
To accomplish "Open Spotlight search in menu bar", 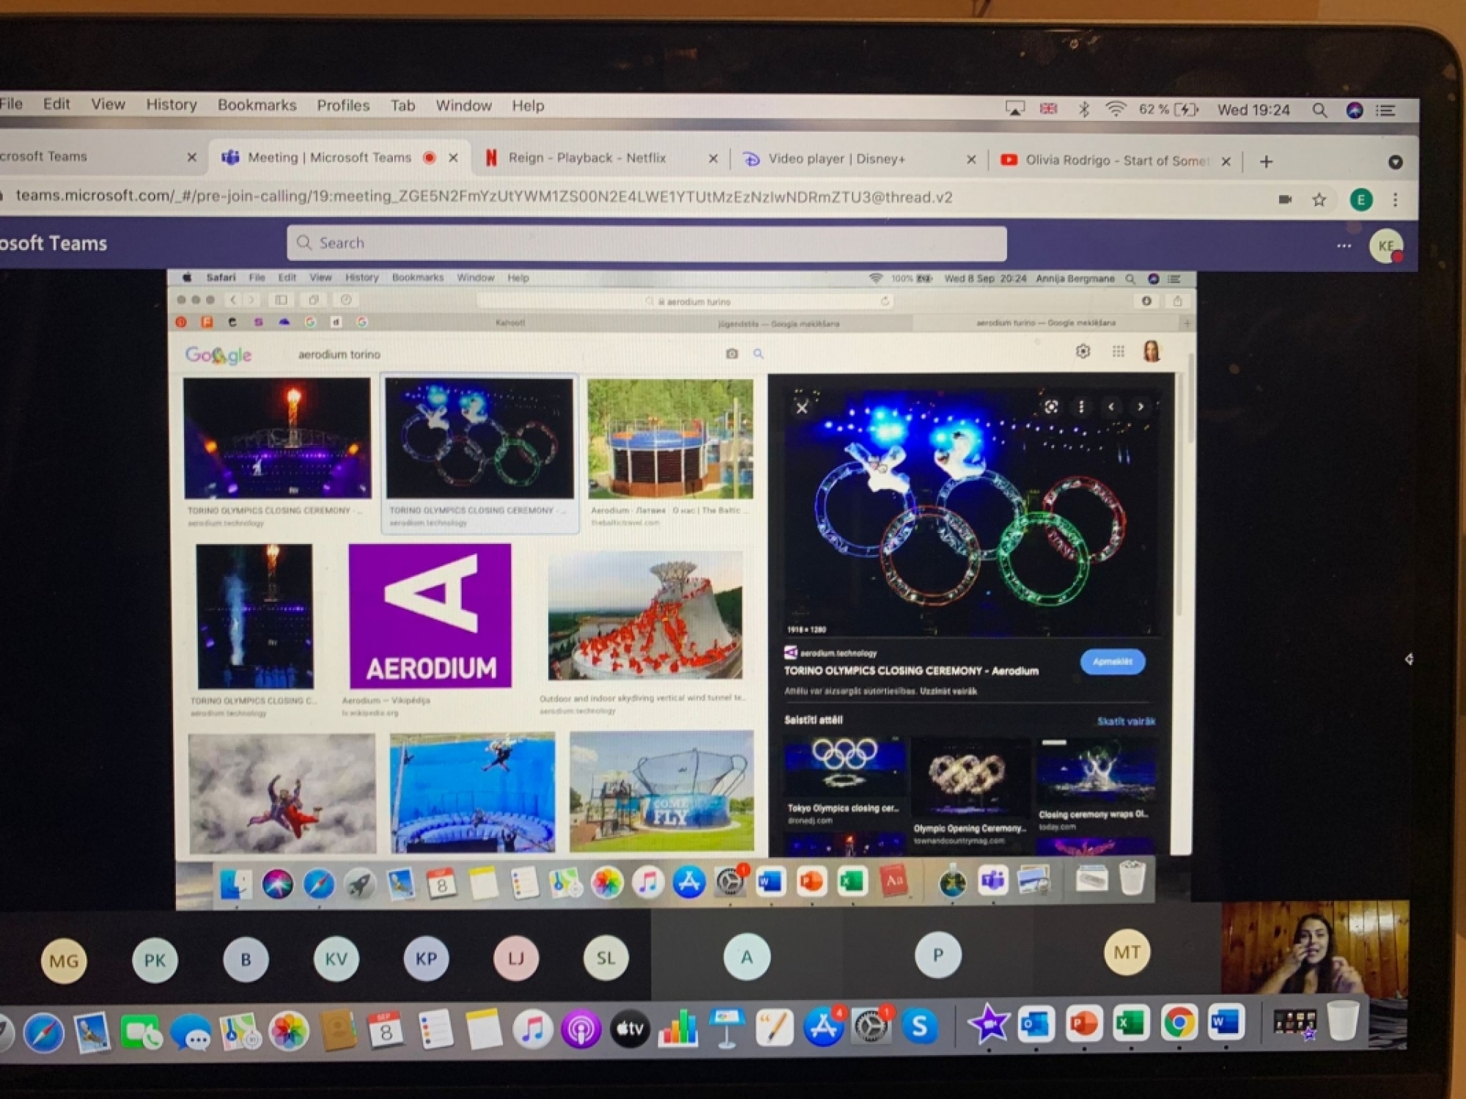I will point(1319,110).
